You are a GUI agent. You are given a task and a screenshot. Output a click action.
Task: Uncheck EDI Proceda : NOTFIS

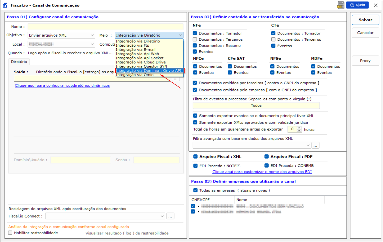(195, 166)
